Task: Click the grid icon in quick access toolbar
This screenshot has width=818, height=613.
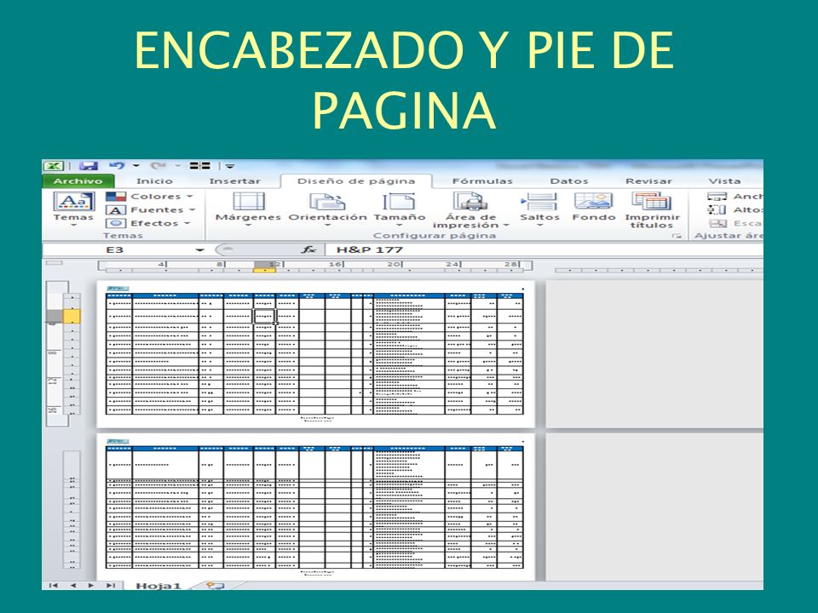Action: click(199, 166)
